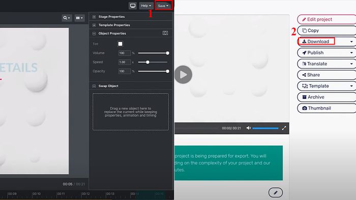
Task: Click the player volume bar
Action: [265, 128]
